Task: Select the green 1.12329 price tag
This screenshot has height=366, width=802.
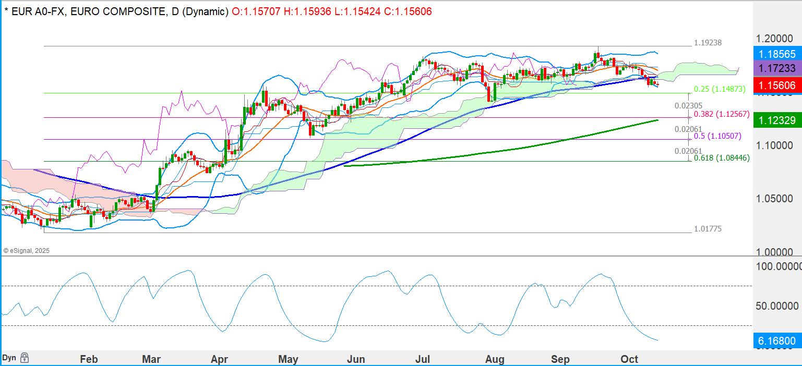Action: pyautogui.click(x=777, y=120)
